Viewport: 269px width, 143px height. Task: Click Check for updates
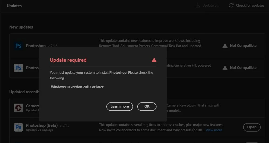point(250,6)
